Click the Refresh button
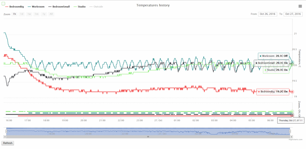This screenshot has width=306, height=149. [x=8, y=143]
